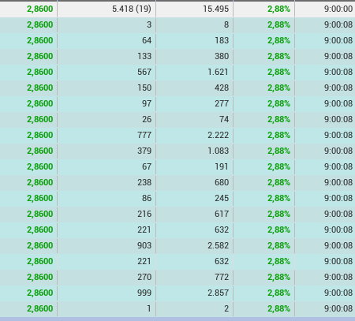Select time '9:00:08' in the 680 amount row
This screenshot has width=355, height=321.
[338, 182]
